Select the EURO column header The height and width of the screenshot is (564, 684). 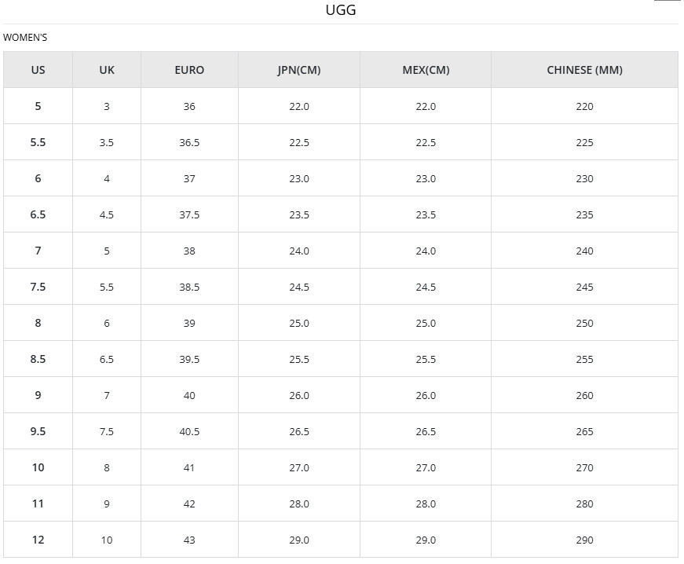[189, 70]
